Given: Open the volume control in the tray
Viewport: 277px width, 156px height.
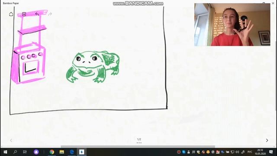Looking at the screenshot, I should (237, 152).
